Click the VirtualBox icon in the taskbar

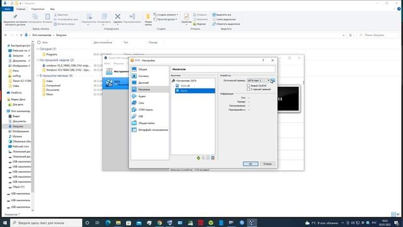pos(252,223)
